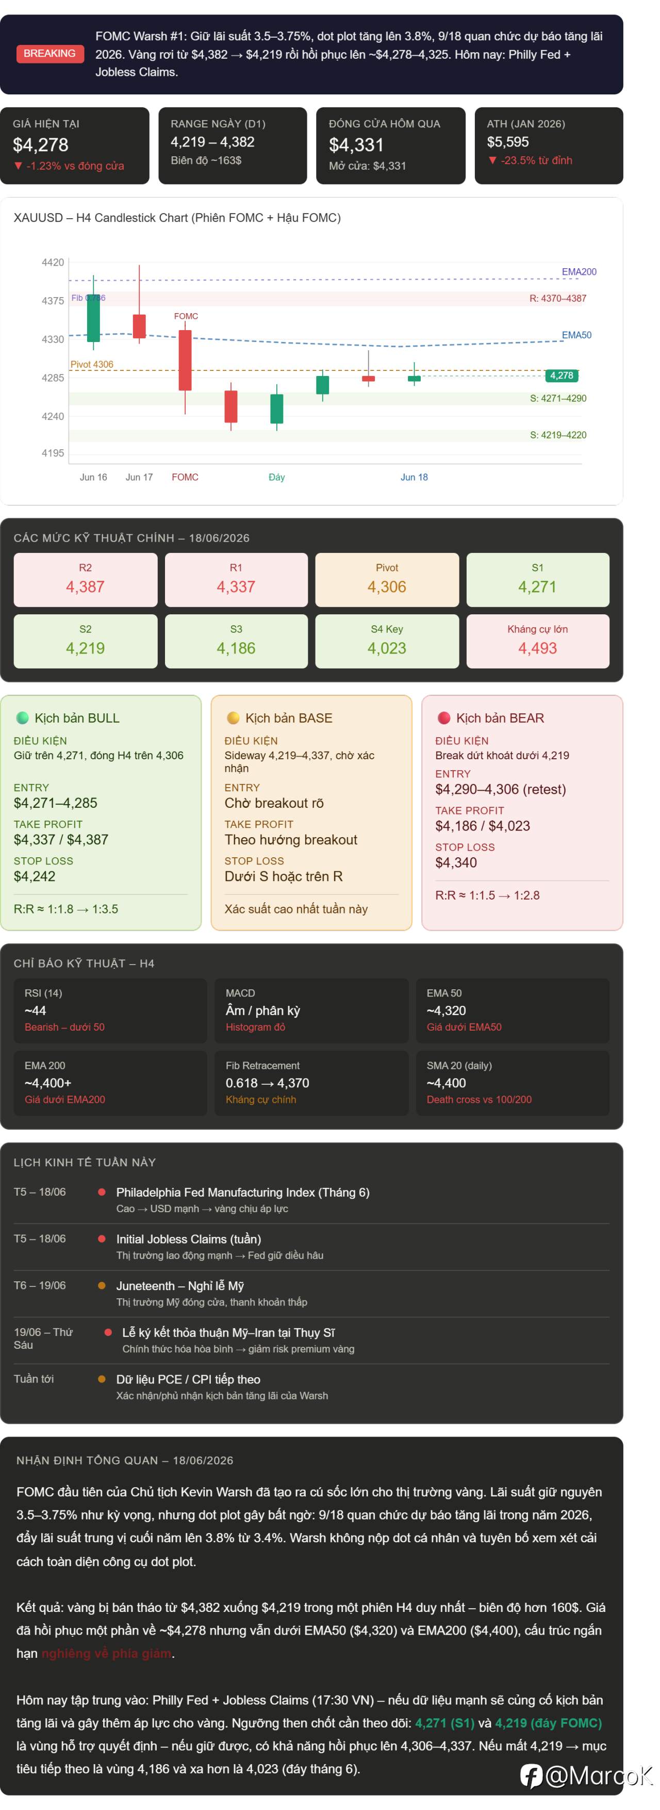Click the 'Jun 18' x-axis label

point(414,477)
